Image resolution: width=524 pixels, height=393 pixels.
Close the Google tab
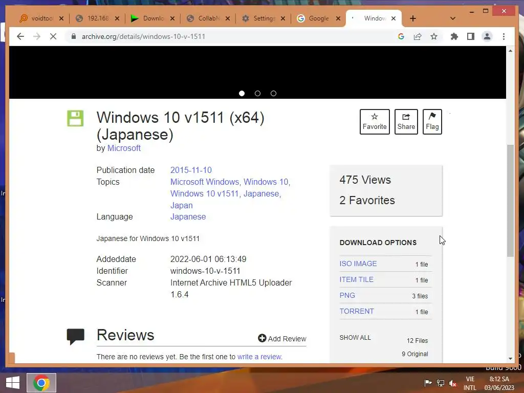pyautogui.click(x=338, y=18)
